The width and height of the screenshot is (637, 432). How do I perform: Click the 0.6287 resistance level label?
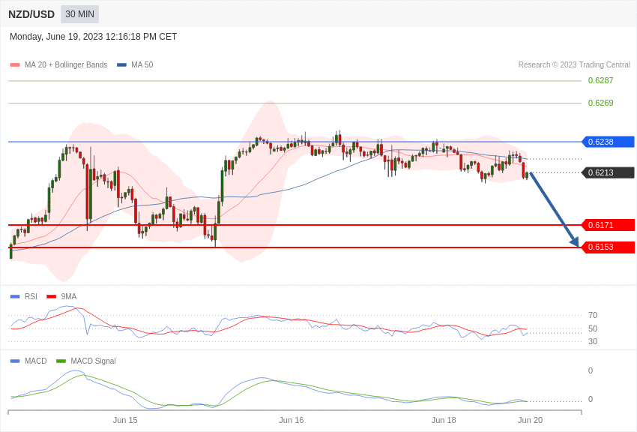coord(600,80)
